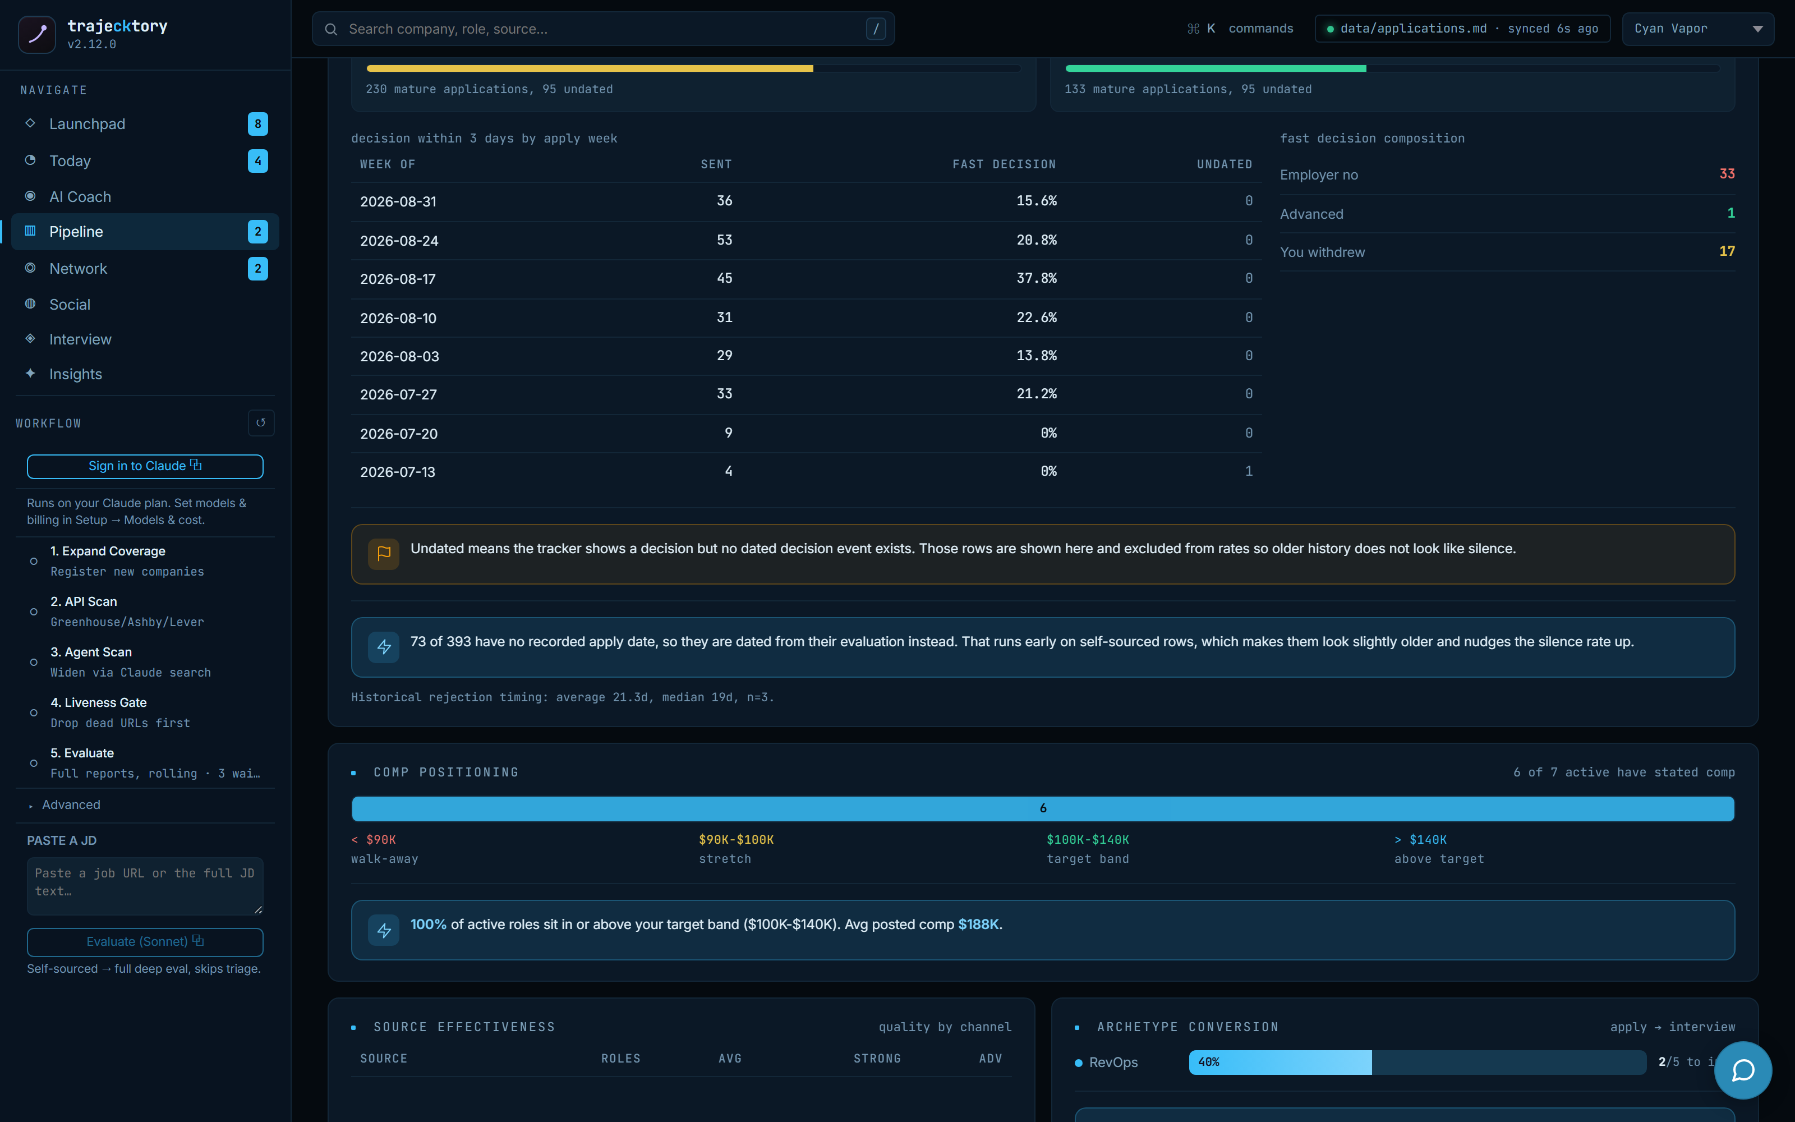Select Pipeline navigation item

[x=145, y=232]
